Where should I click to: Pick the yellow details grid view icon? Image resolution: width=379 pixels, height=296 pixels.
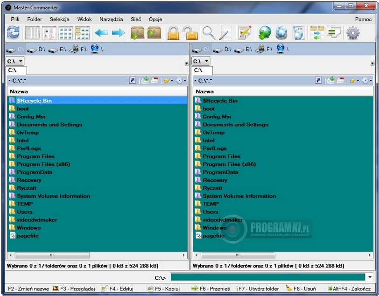(83, 33)
